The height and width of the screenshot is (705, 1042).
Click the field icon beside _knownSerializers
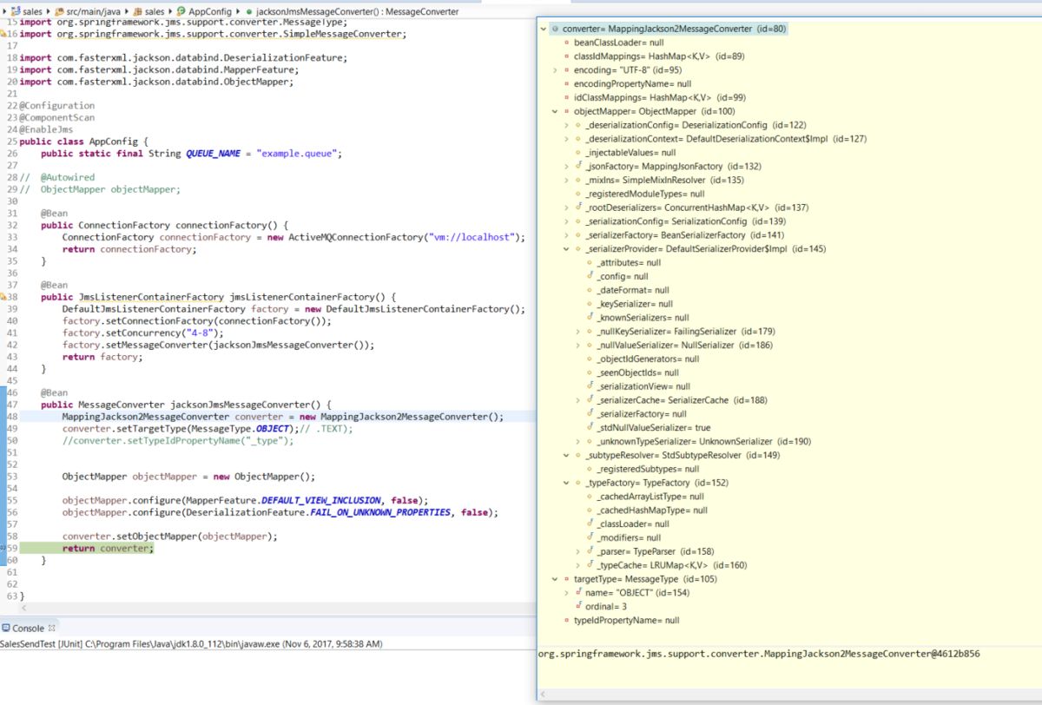click(x=590, y=318)
